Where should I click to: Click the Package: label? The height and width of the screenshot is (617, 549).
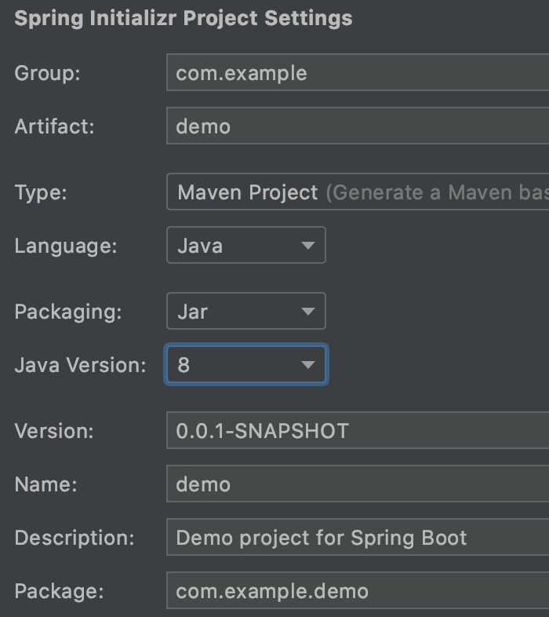pos(59,591)
